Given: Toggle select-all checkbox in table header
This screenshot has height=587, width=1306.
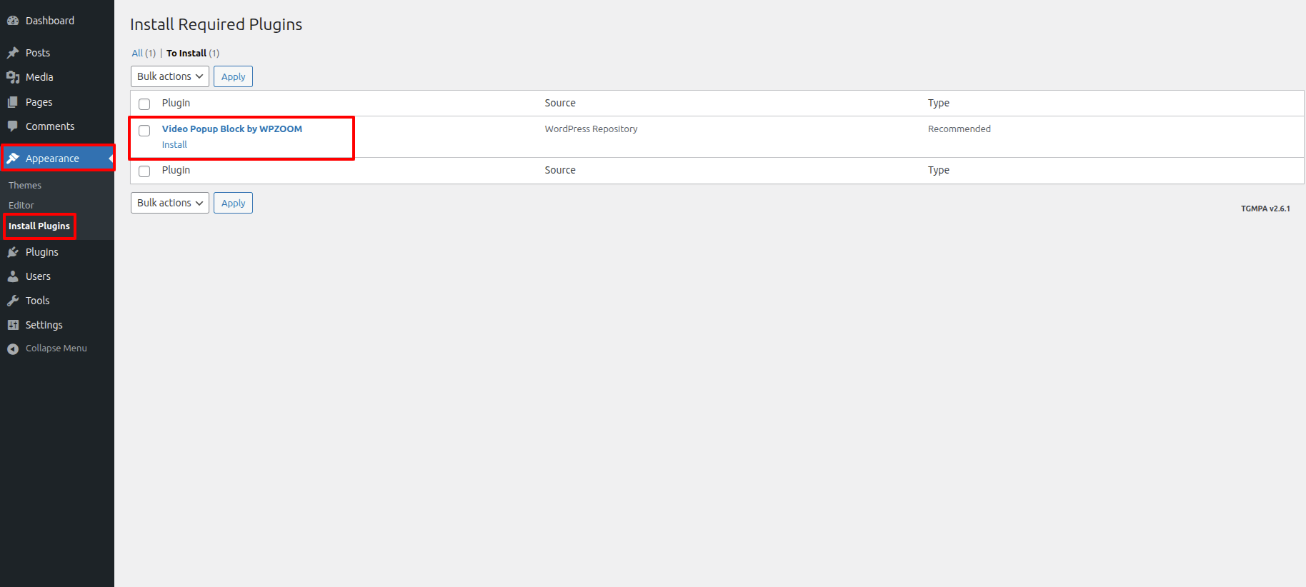Looking at the screenshot, I should (144, 104).
